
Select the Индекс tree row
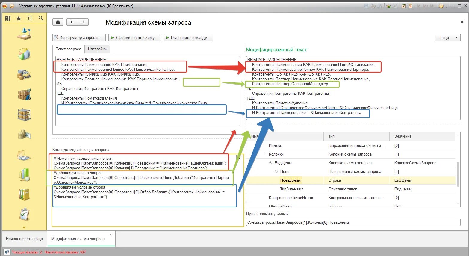pyautogui.click(x=351, y=145)
